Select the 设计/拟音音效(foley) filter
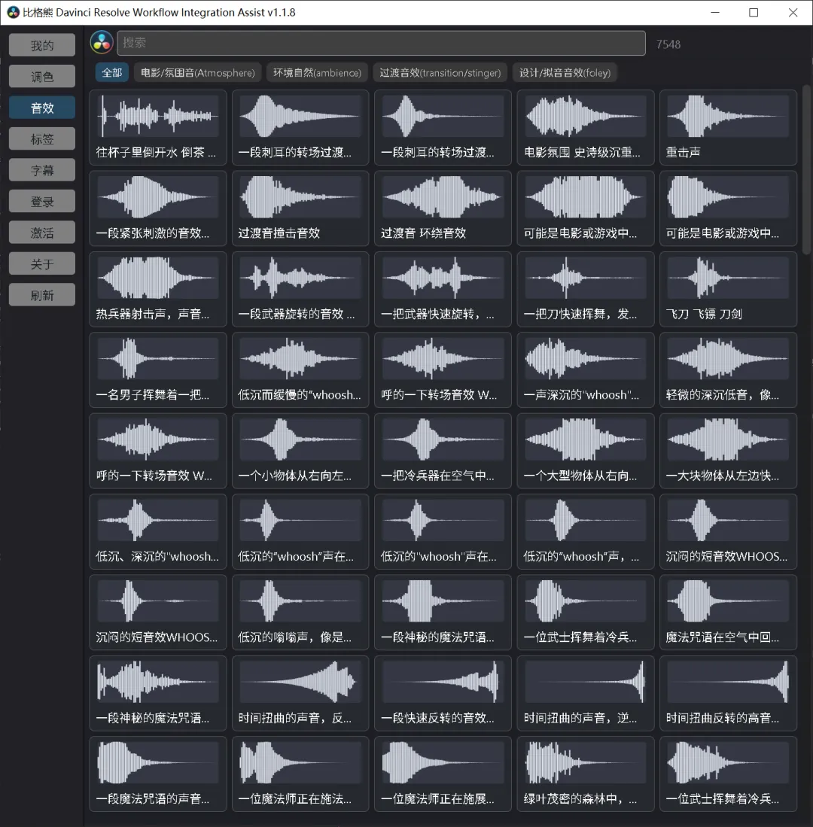The height and width of the screenshot is (827, 813). (x=565, y=73)
